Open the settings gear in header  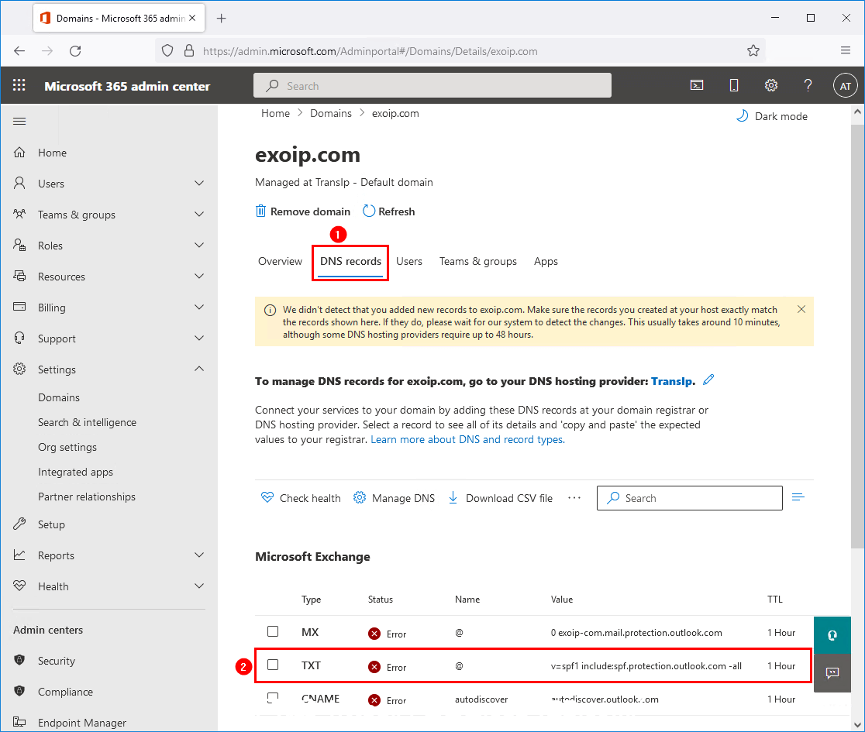point(770,85)
